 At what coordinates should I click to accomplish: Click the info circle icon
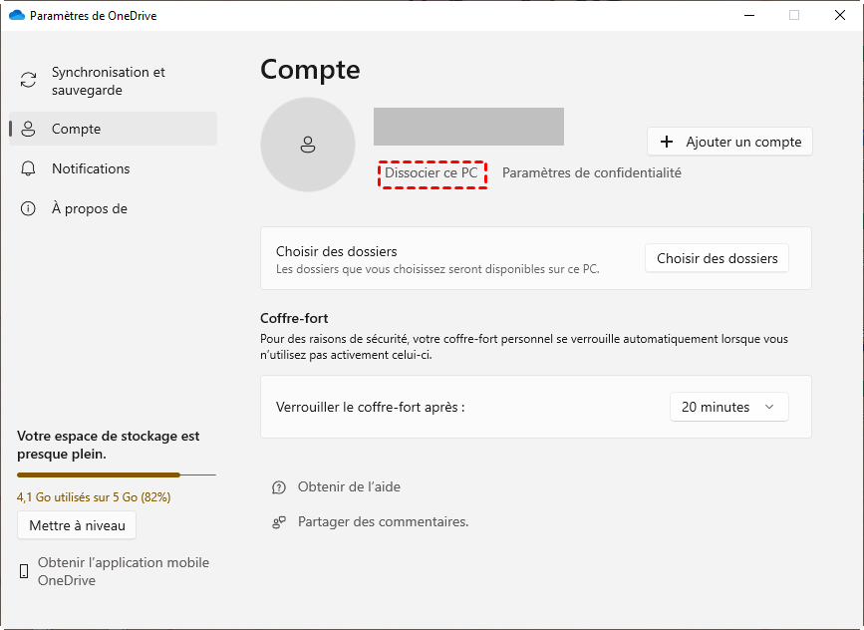(28, 208)
